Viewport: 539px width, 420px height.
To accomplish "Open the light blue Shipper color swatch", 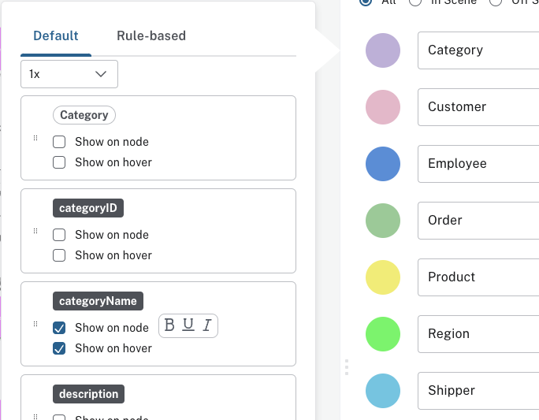I will tap(383, 390).
